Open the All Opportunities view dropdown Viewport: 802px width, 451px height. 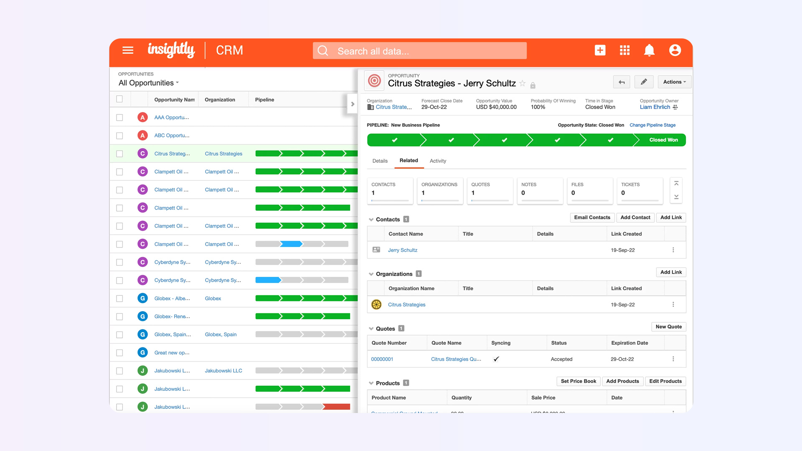[149, 83]
